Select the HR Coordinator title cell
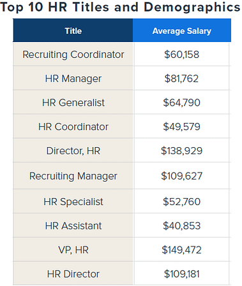This screenshot has height=286, width=242. (73, 126)
